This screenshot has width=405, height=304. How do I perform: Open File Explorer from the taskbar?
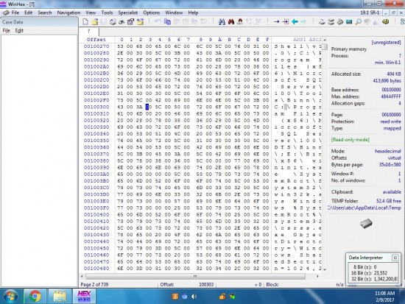coord(60,296)
